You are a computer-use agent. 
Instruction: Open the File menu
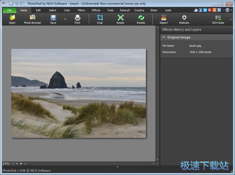(9, 10)
